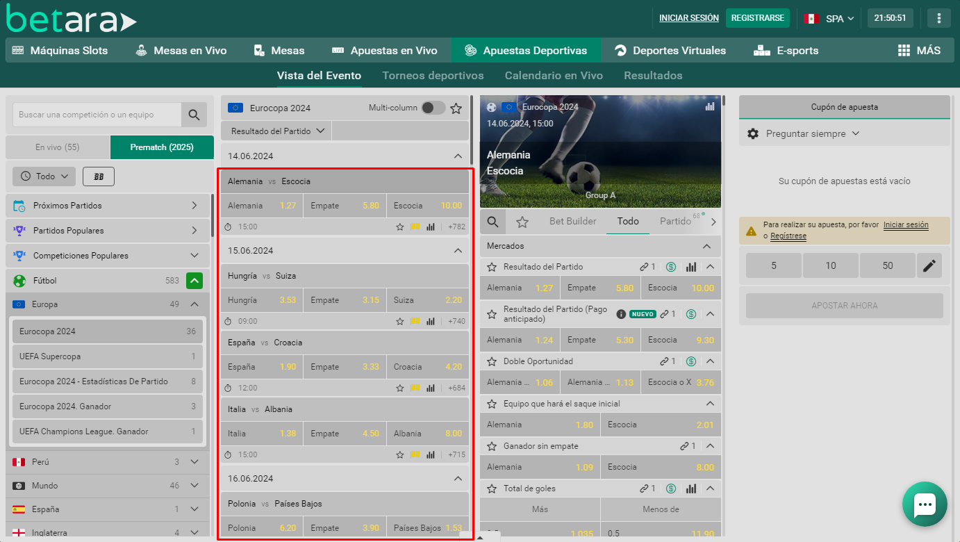Toggle the Multi-column switch
The width and height of the screenshot is (960, 542).
433,108
